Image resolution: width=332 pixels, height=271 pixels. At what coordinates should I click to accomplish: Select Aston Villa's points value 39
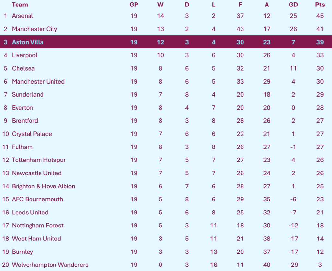point(320,42)
